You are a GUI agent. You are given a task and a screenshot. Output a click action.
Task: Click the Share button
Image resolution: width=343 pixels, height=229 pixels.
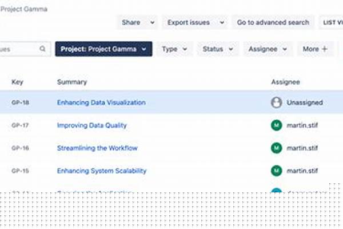click(x=131, y=23)
